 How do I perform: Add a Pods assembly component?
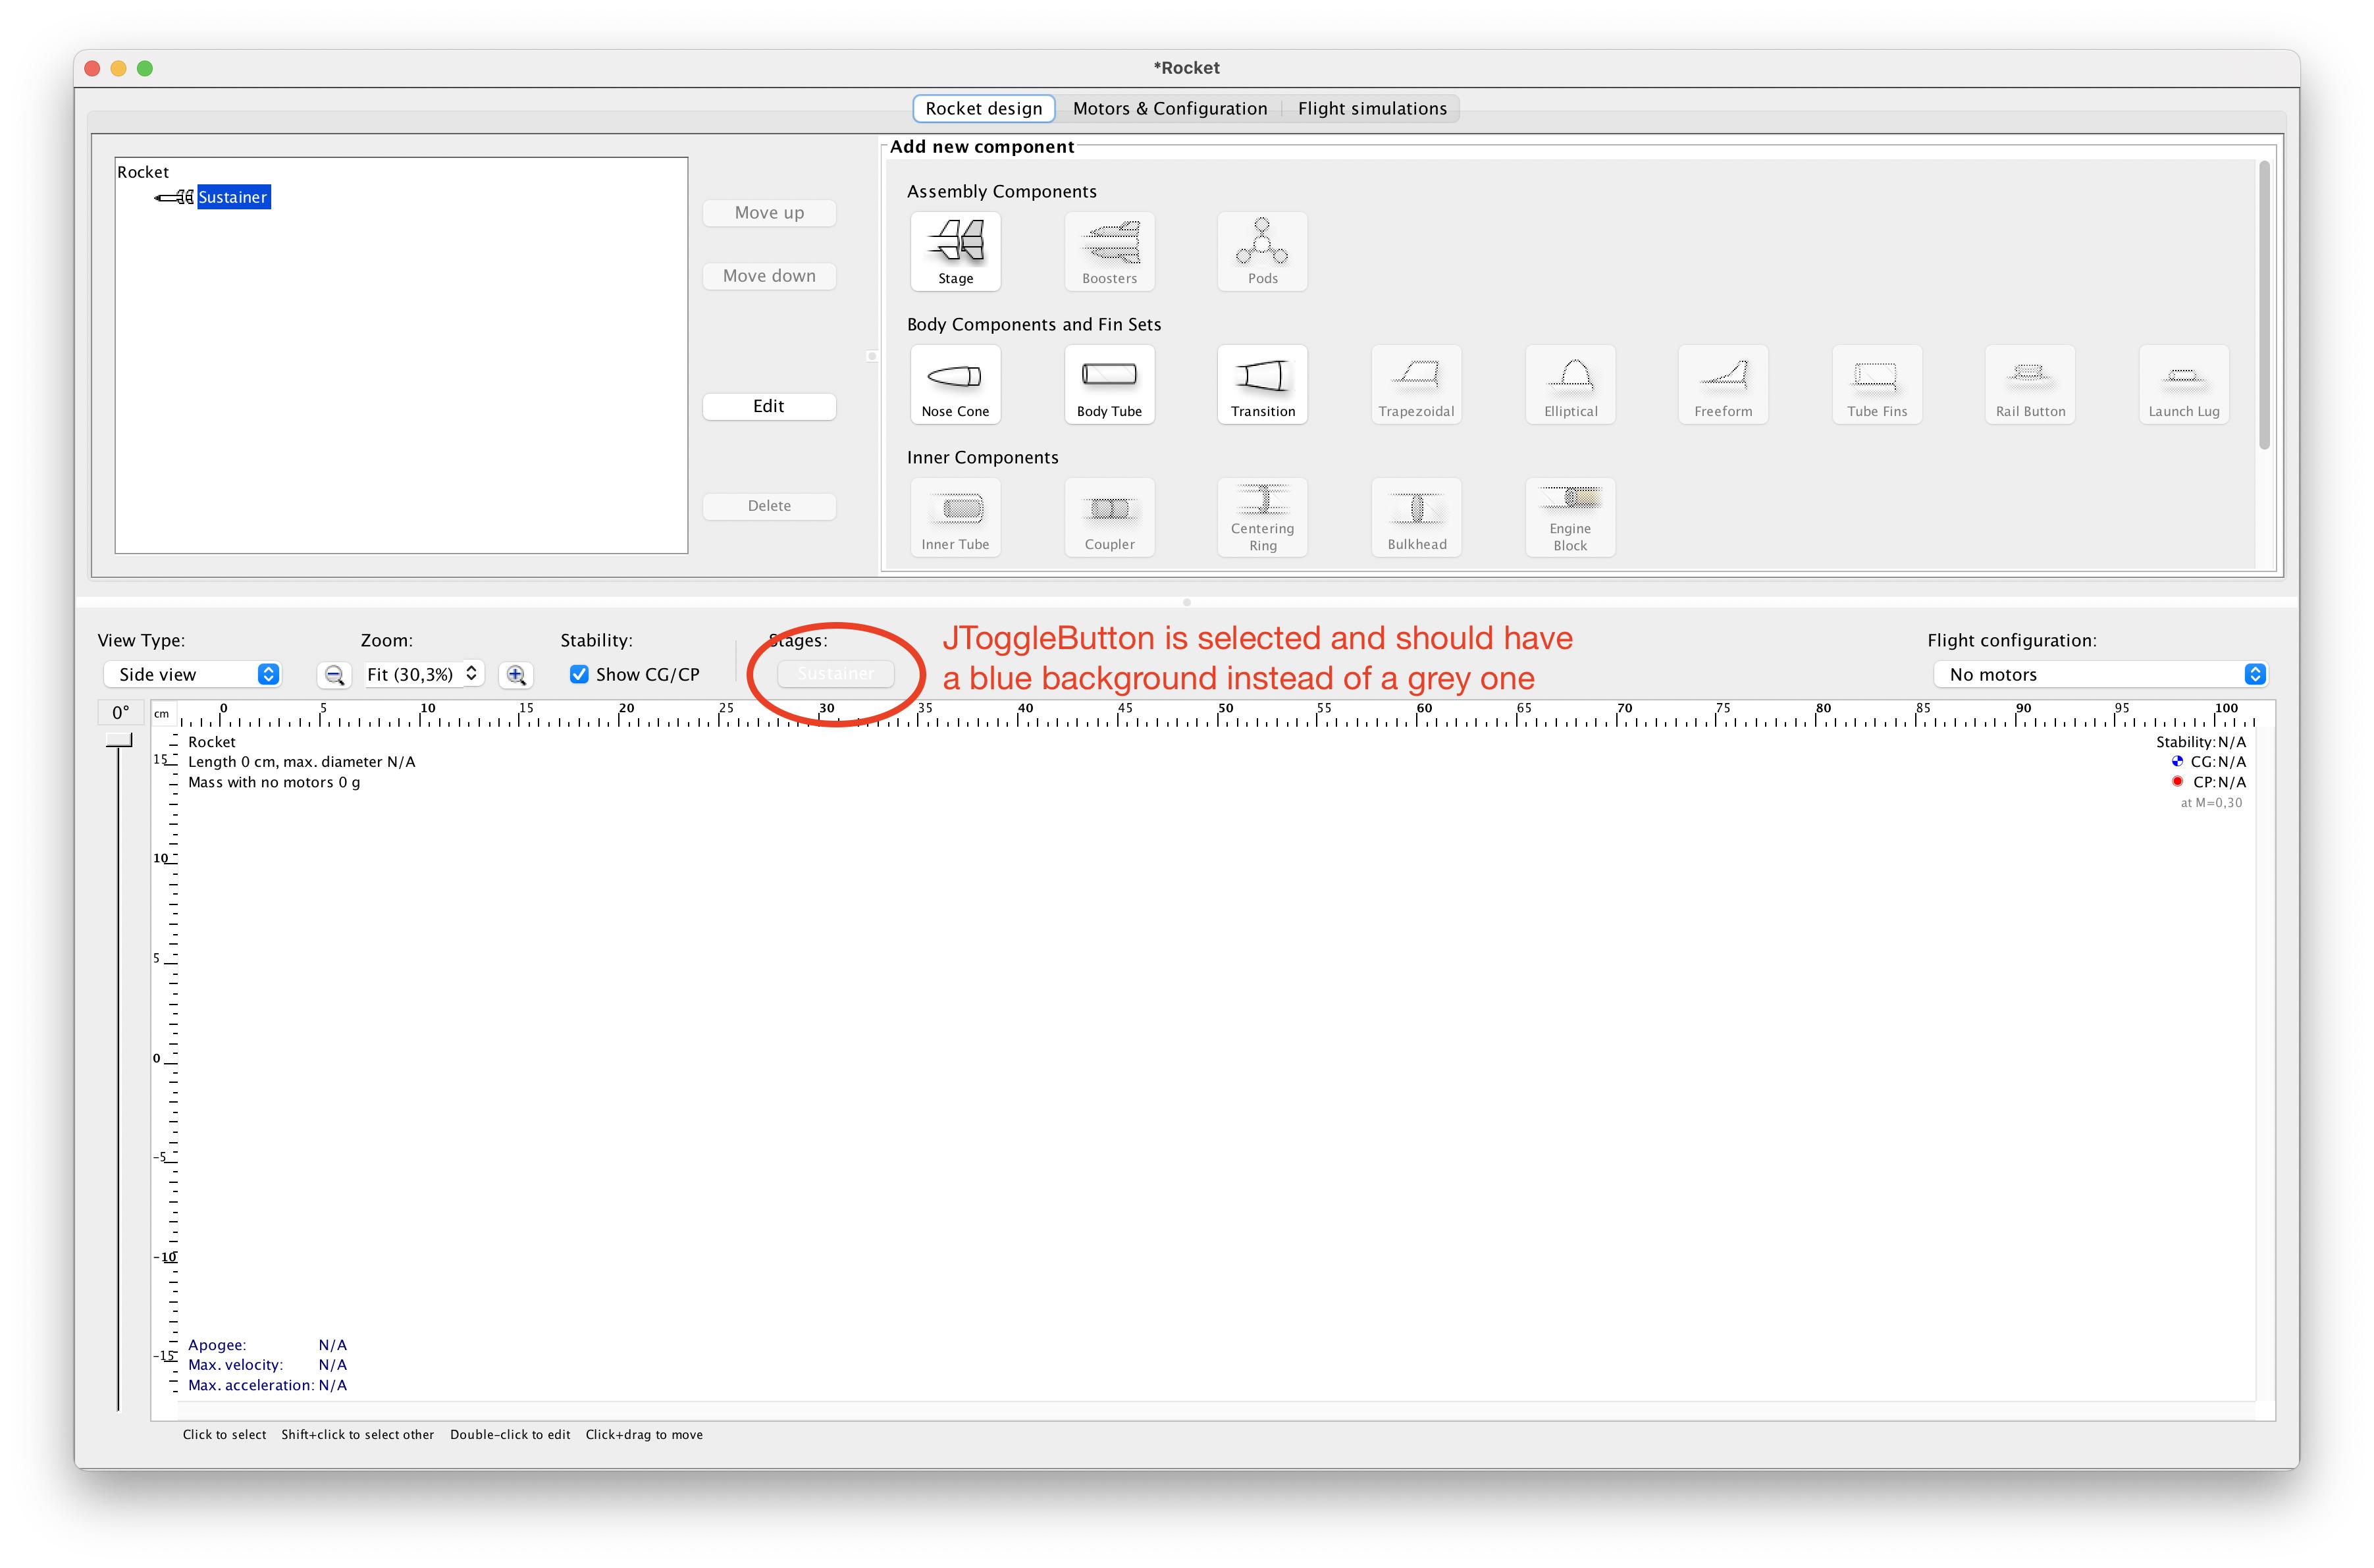[x=1262, y=251]
